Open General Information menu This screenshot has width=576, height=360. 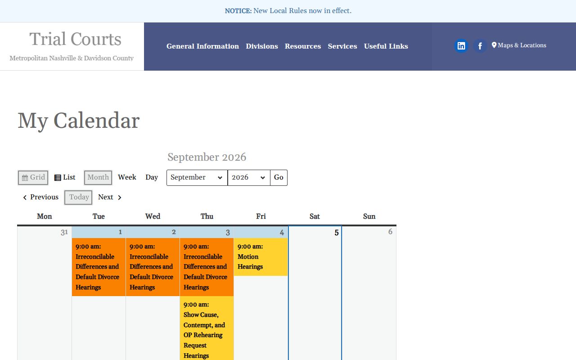[202, 46]
